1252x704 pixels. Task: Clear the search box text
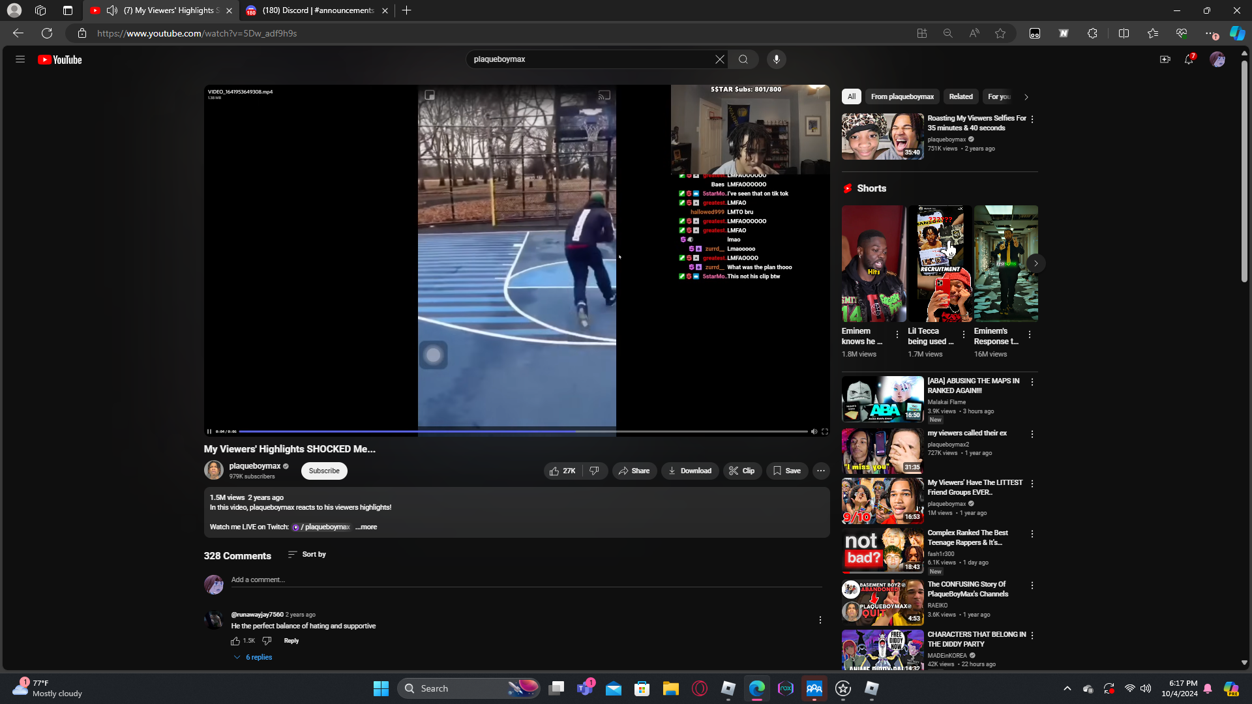[720, 59]
